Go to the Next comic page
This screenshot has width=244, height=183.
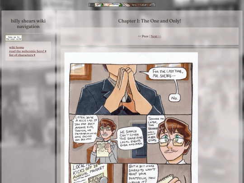point(156,36)
